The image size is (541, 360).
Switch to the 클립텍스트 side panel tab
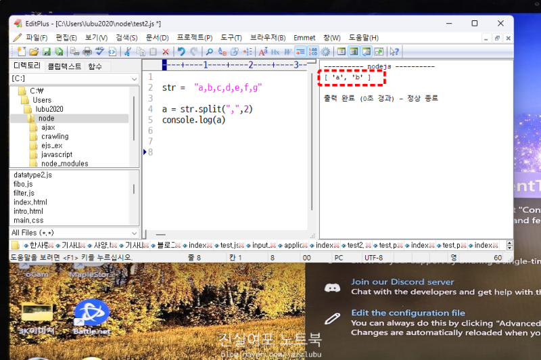64,66
